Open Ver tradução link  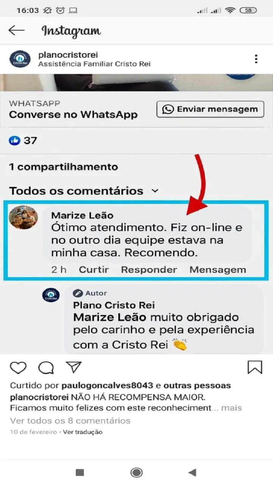[83, 432]
